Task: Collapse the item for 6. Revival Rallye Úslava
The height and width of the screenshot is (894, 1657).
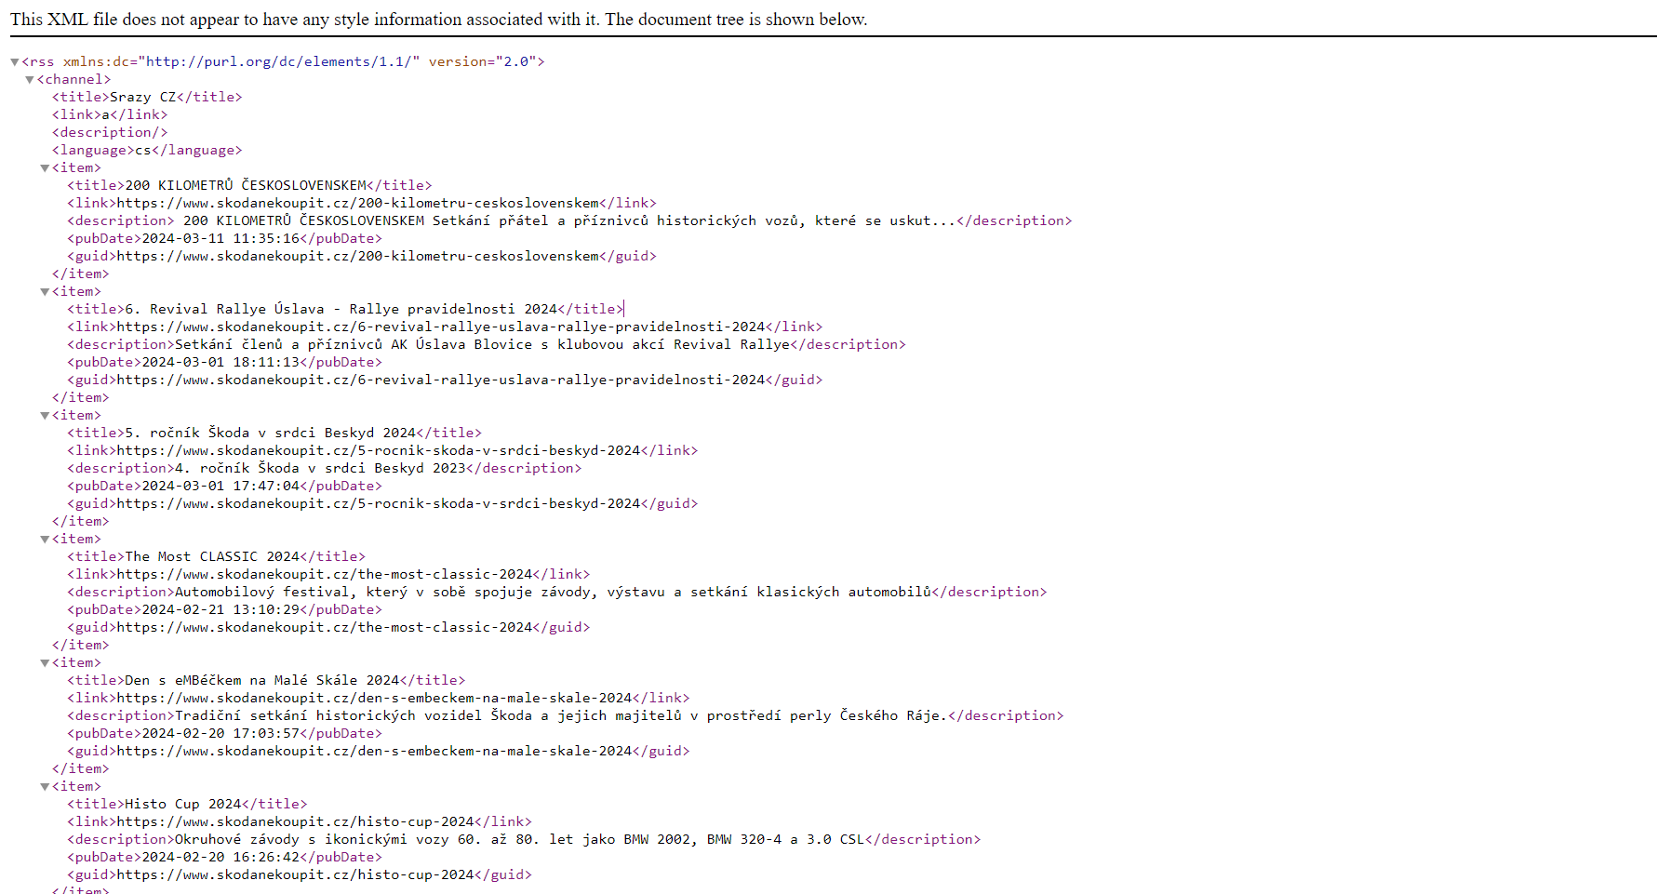Action: [x=45, y=292]
